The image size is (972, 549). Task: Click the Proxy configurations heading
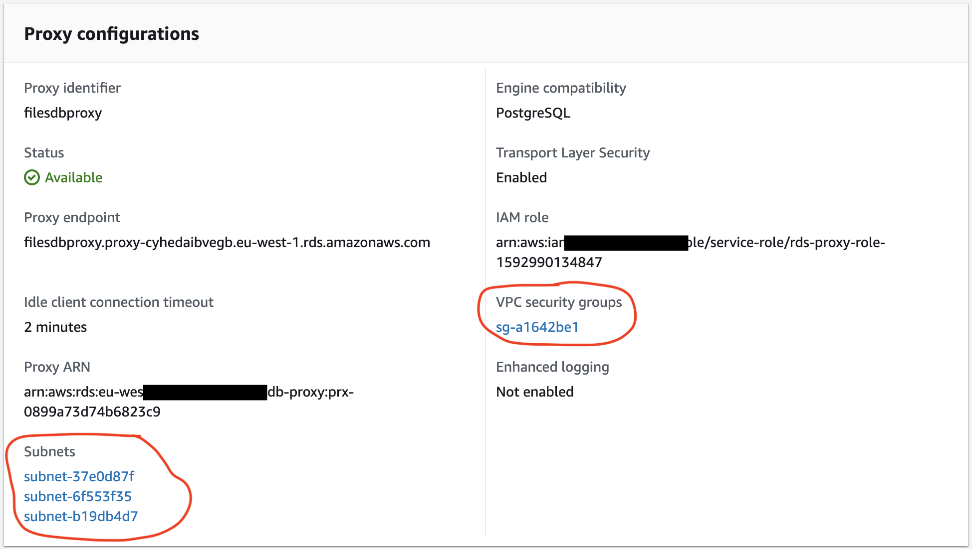(x=112, y=34)
